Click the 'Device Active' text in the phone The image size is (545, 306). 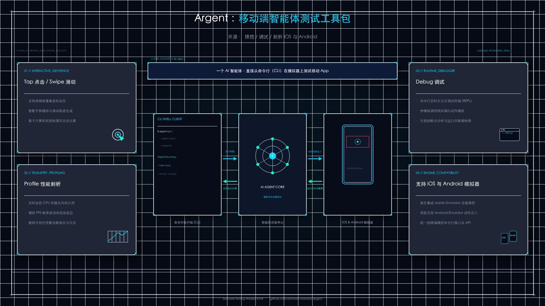point(355,168)
